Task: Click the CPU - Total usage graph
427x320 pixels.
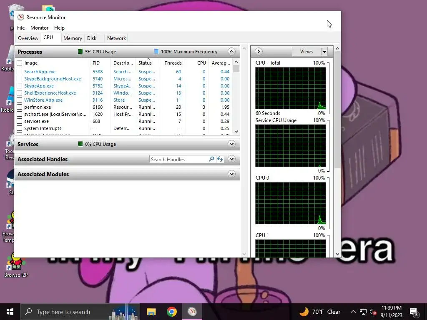Action: pyautogui.click(x=290, y=88)
